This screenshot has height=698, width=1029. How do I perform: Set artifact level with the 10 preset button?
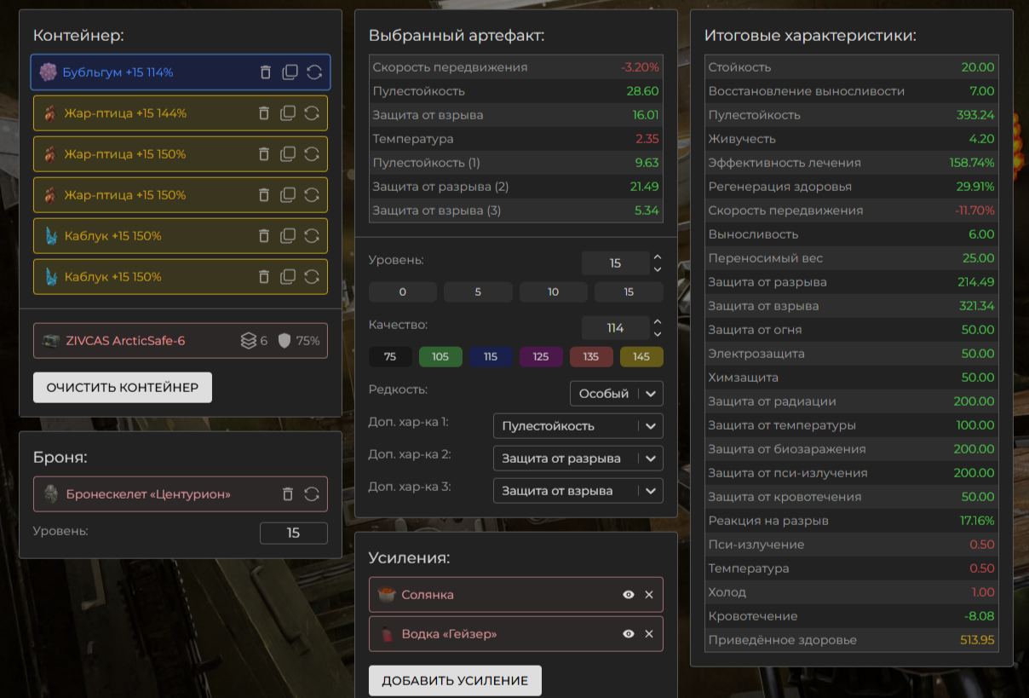pyautogui.click(x=554, y=292)
